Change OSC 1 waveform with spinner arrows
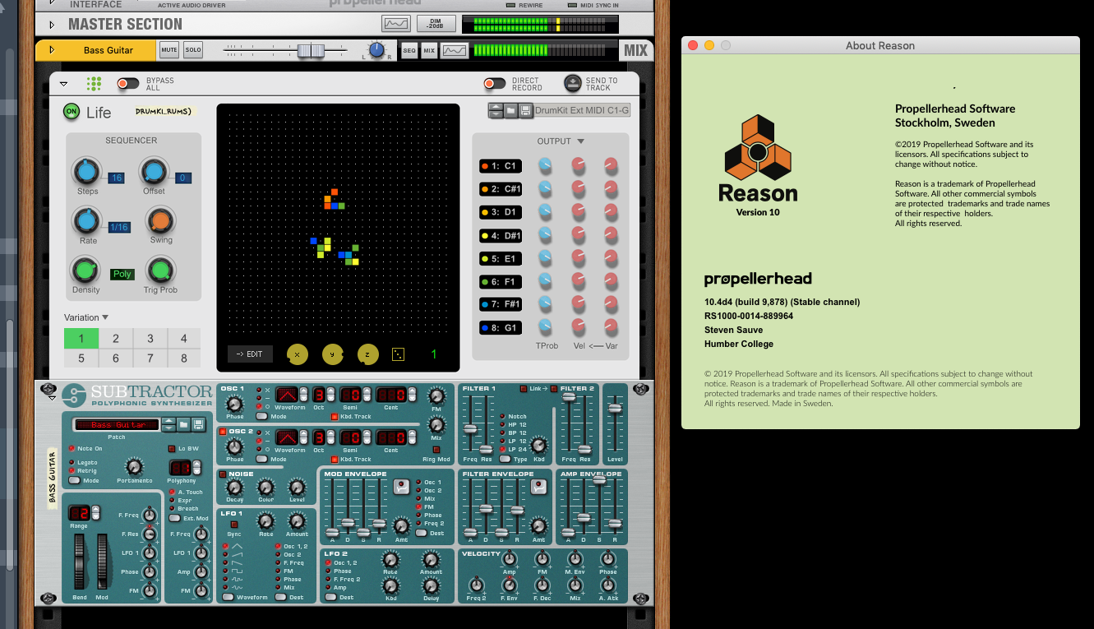 (x=303, y=394)
